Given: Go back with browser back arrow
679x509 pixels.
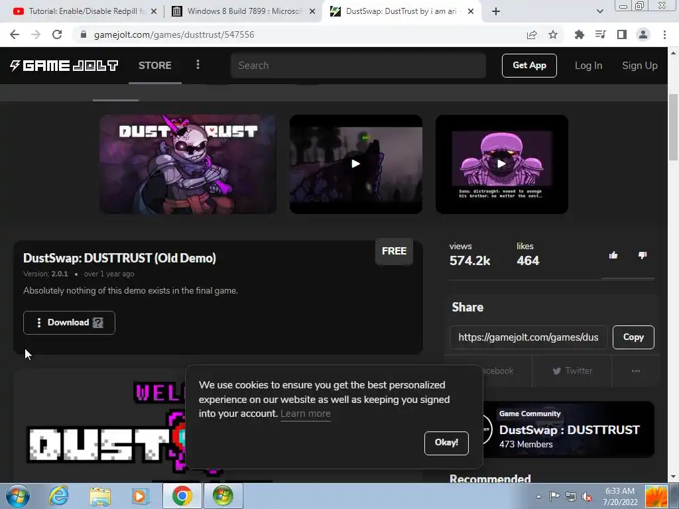Looking at the screenshot, I should pyautogui.click(x=15, y=34).
